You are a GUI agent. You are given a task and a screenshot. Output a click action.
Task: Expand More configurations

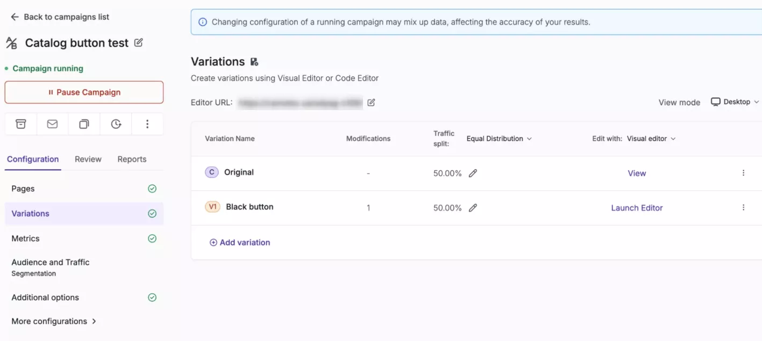(x=54, y=321)
